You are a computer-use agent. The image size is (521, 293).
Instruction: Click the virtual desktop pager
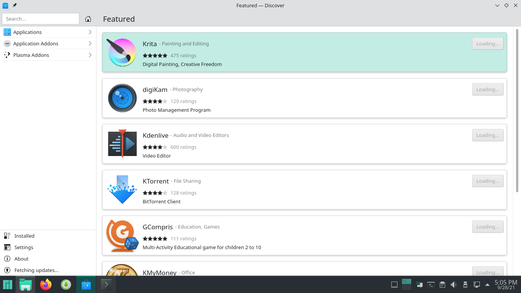pyautogui.click(x=407, y=285)
